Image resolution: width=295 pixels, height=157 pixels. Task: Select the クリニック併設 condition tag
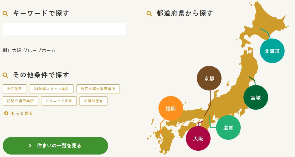59,101
